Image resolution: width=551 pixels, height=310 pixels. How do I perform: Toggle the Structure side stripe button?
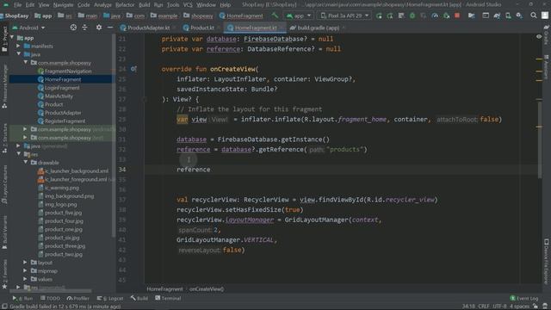pyautogui.click(x=4, y=138)
